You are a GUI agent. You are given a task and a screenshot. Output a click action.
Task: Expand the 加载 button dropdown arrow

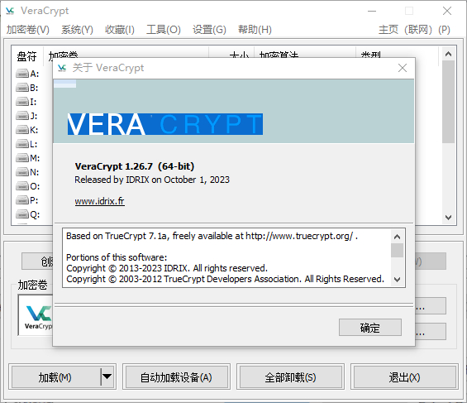[x=107, y=377]
